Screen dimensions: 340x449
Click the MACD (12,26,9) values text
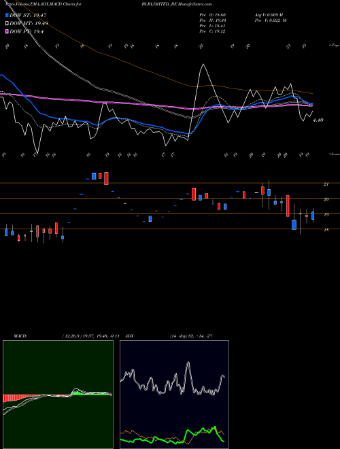(90, 336)
